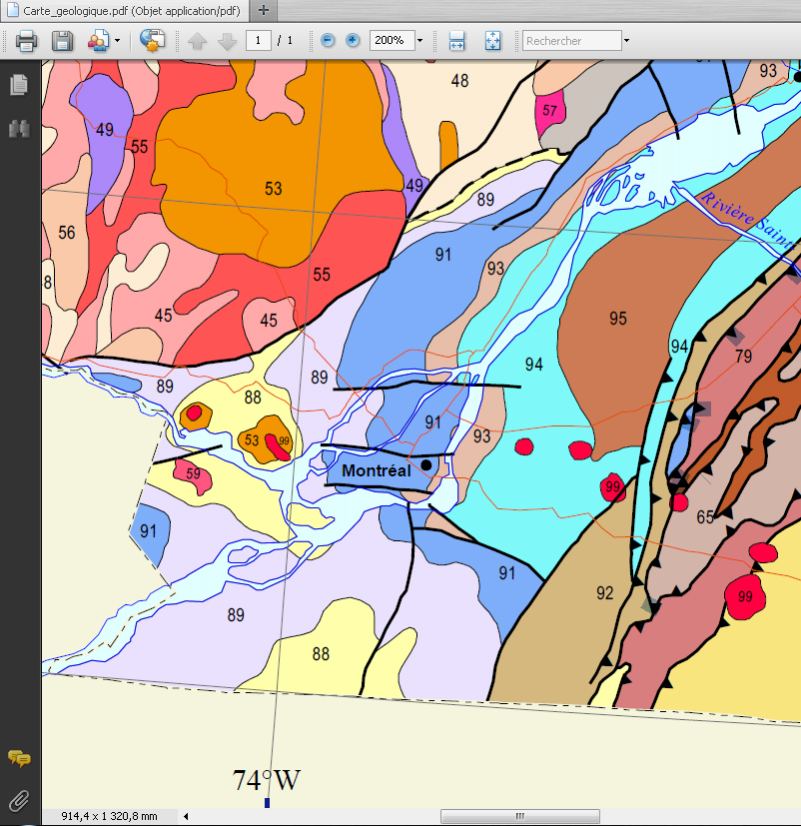
Task: Open the binoculars search panel
Action: (18, 128)
